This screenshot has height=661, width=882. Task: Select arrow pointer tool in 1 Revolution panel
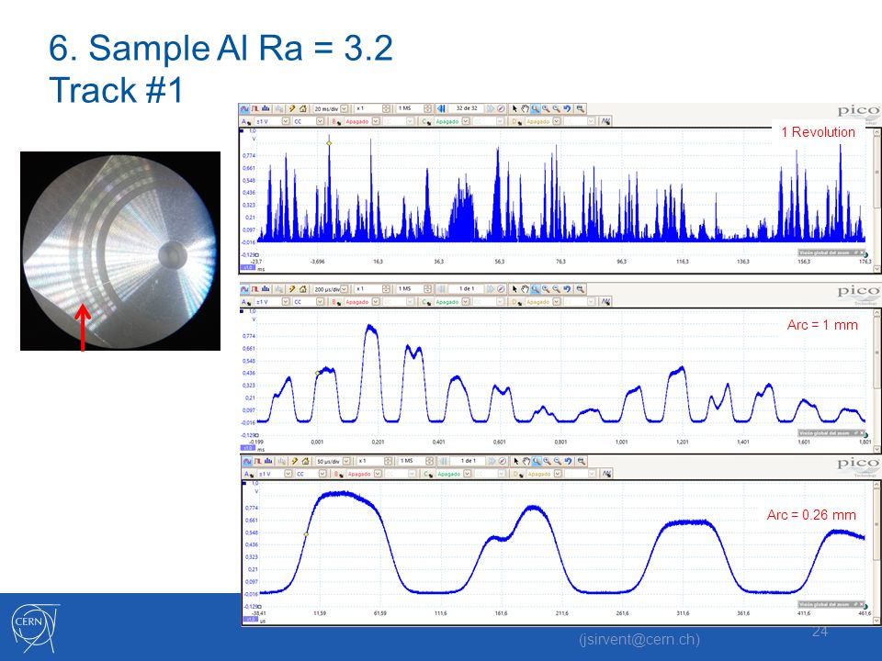click(514, 108)
